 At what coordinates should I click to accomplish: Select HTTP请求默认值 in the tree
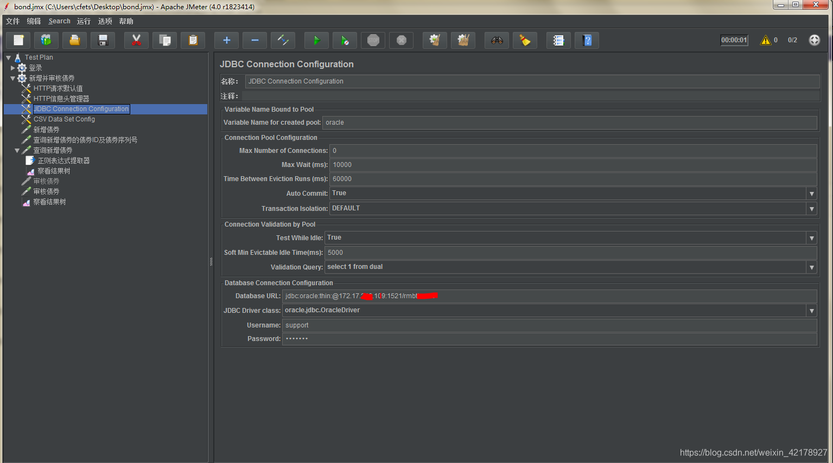(x=58, y=88)
